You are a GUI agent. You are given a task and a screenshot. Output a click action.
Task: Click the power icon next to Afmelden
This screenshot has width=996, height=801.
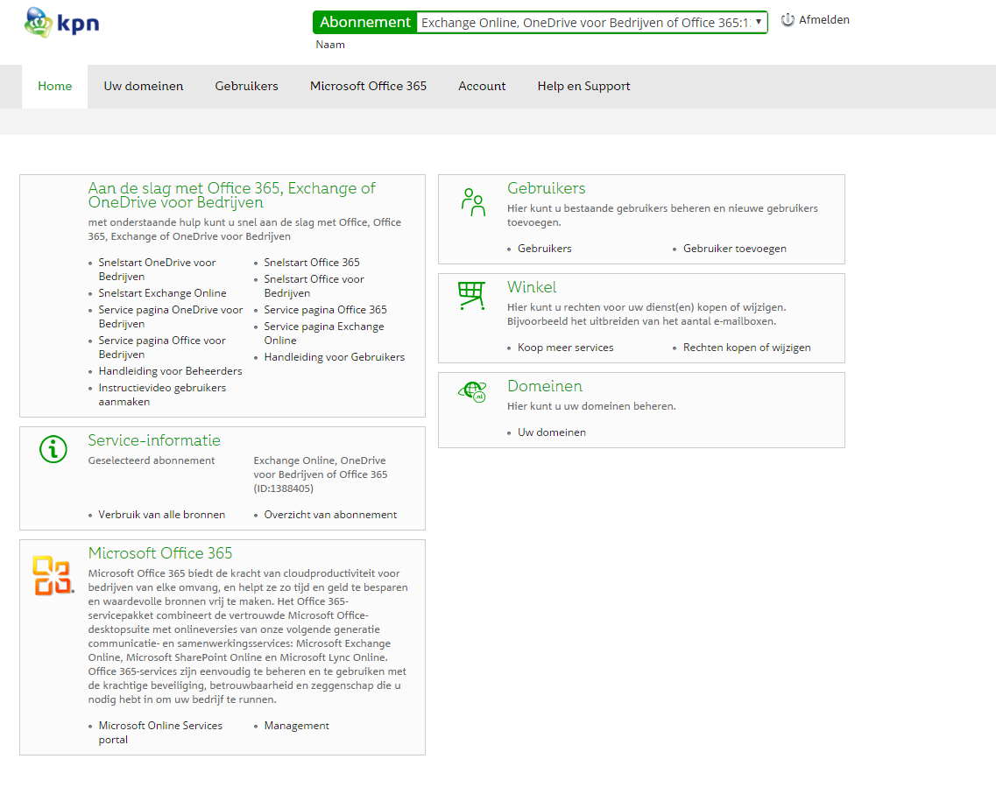tap(786, 19)
